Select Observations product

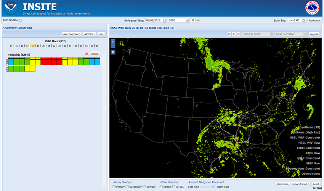coord(311,174)
